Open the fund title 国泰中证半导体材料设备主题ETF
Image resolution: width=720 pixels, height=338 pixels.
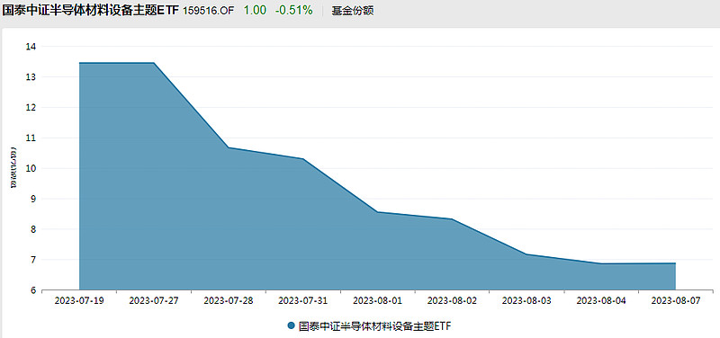(x=91, y=11)
